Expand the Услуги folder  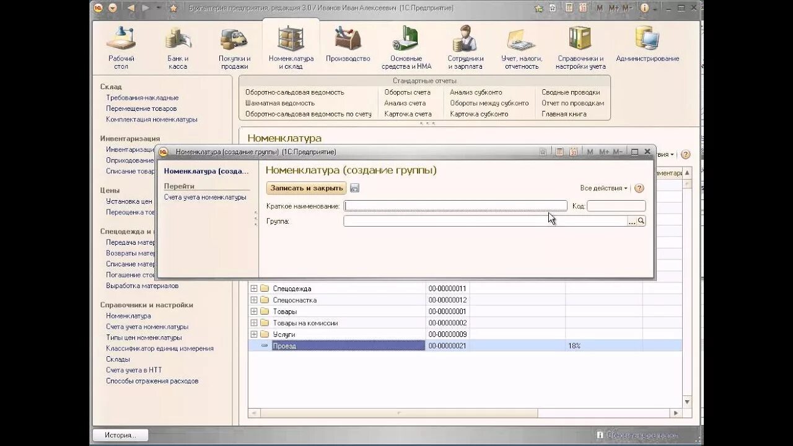point(254,334)
